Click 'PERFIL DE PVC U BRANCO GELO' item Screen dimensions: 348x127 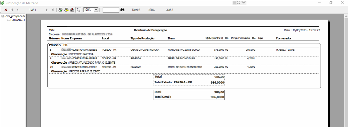tap(185, 67)
